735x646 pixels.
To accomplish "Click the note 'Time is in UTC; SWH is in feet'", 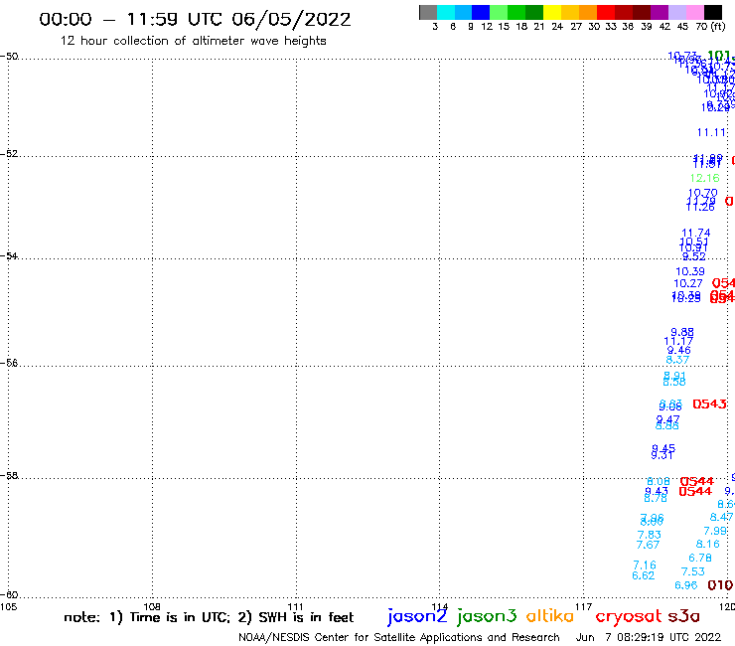I will tap(209, 617).
